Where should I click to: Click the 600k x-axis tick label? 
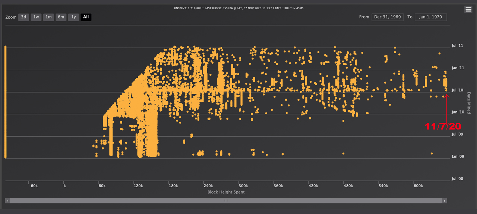418,186
